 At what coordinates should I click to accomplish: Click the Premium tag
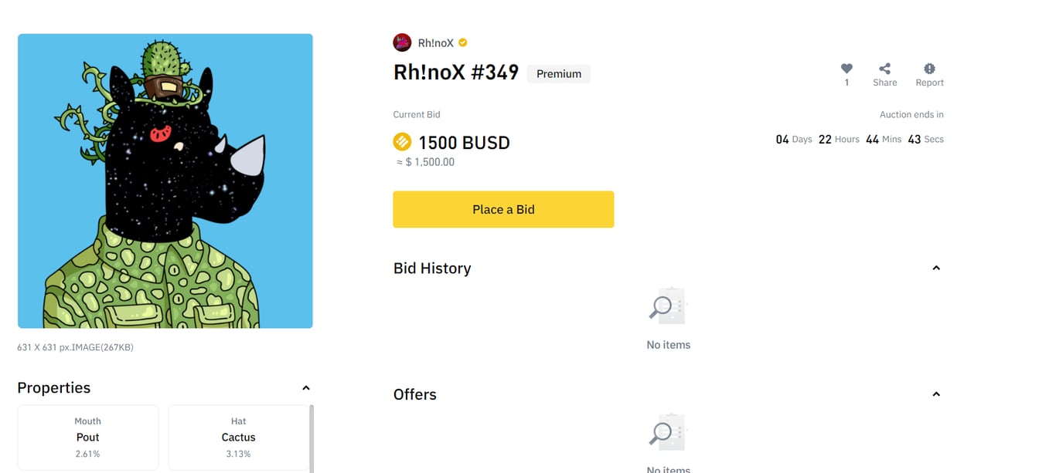pyautogui.click(x=558, y=74)
